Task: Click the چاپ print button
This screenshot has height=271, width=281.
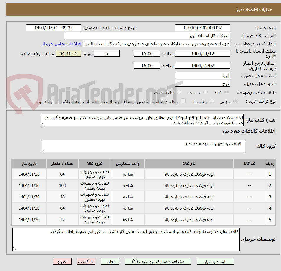Action: pyautogui.click(x=110, y=262)
